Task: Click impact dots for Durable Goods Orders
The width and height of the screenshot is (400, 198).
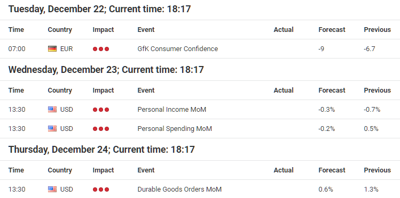Action: click(x=101, y=189)
